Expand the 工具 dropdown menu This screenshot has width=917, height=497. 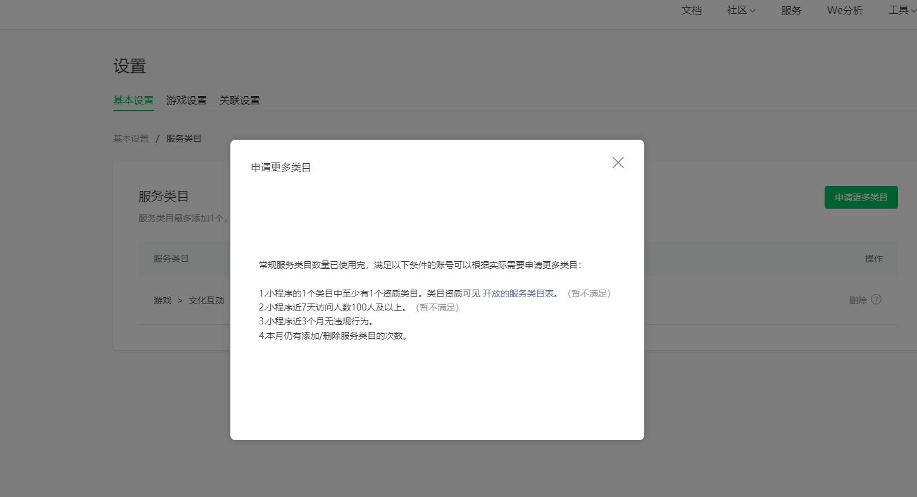pos(902,10)
